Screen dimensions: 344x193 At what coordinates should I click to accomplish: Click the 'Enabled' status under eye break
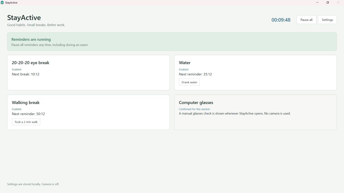pos(16,69)
